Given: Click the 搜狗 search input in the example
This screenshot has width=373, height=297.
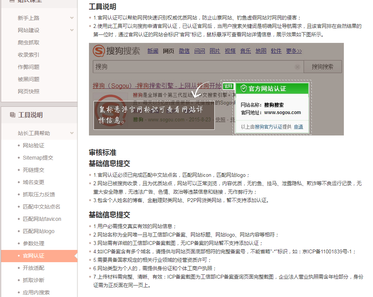Looking at the screenshot, I should (198, 67).
